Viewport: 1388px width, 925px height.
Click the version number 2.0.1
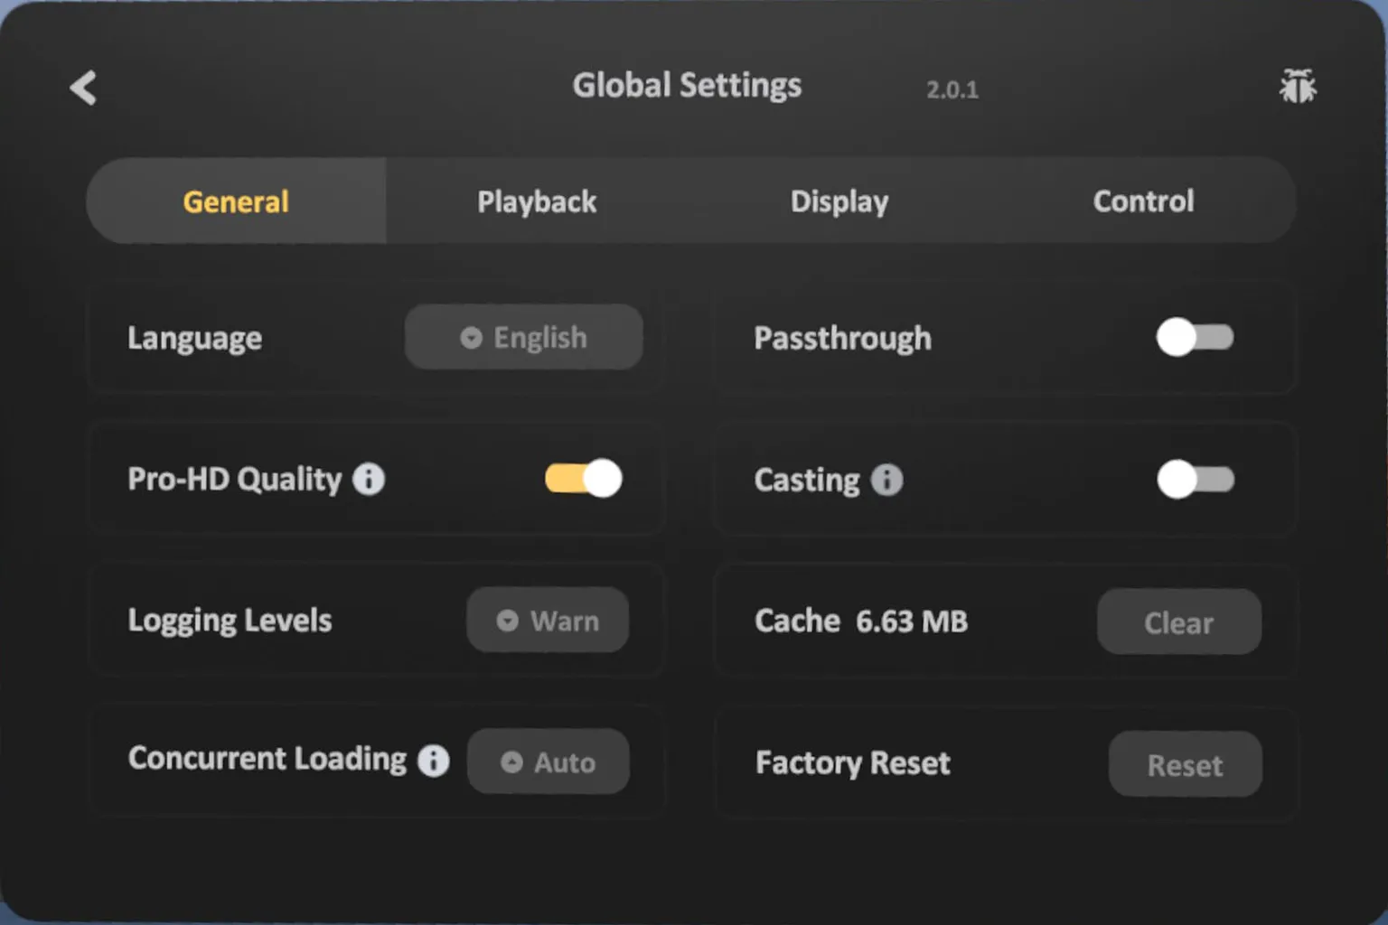click(952, 89)
